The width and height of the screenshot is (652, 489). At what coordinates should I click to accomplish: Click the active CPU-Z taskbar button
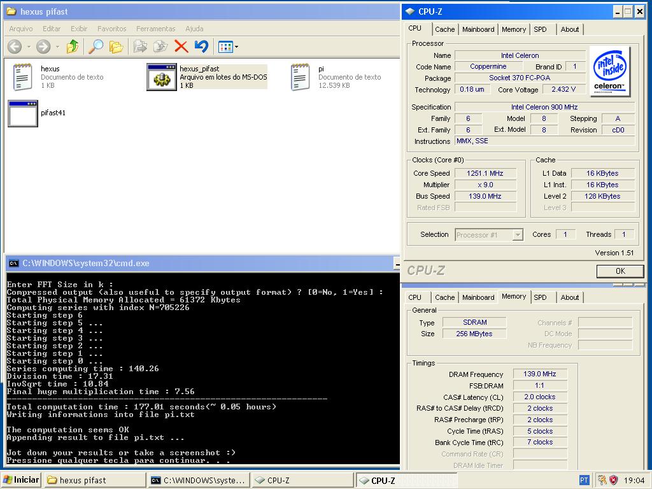[x=406, y=480]
